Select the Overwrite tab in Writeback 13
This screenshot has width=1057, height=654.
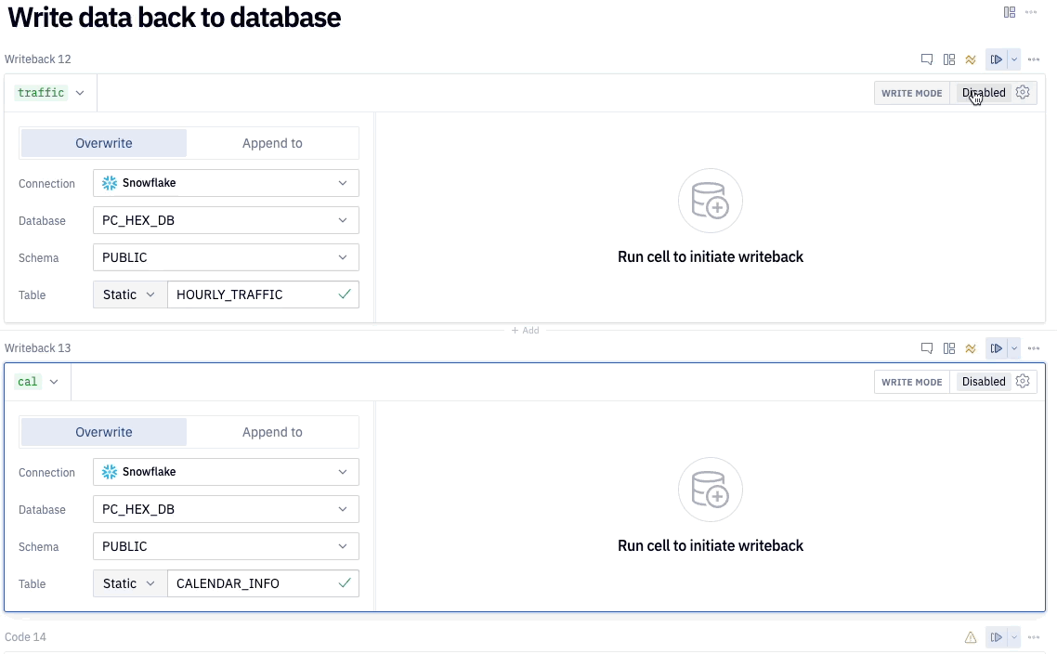click(x=104, y=432)
